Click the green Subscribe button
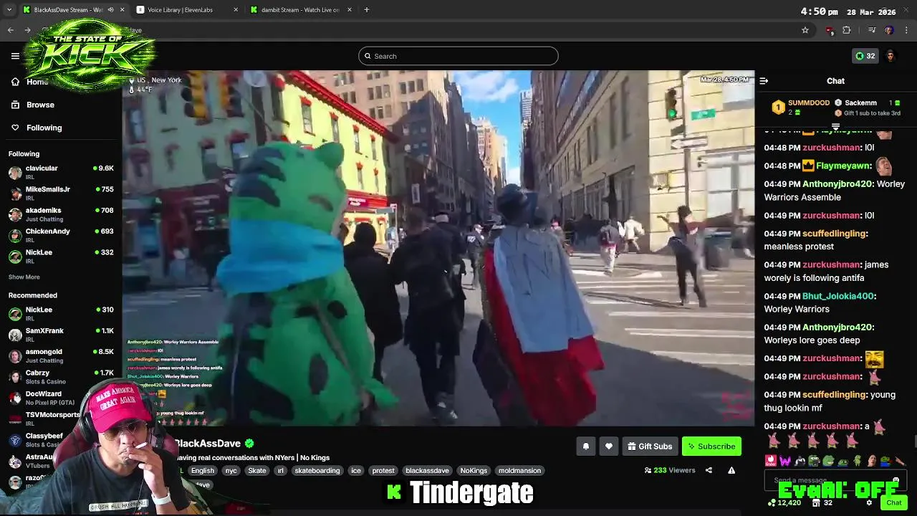 (x=711, y=446)
